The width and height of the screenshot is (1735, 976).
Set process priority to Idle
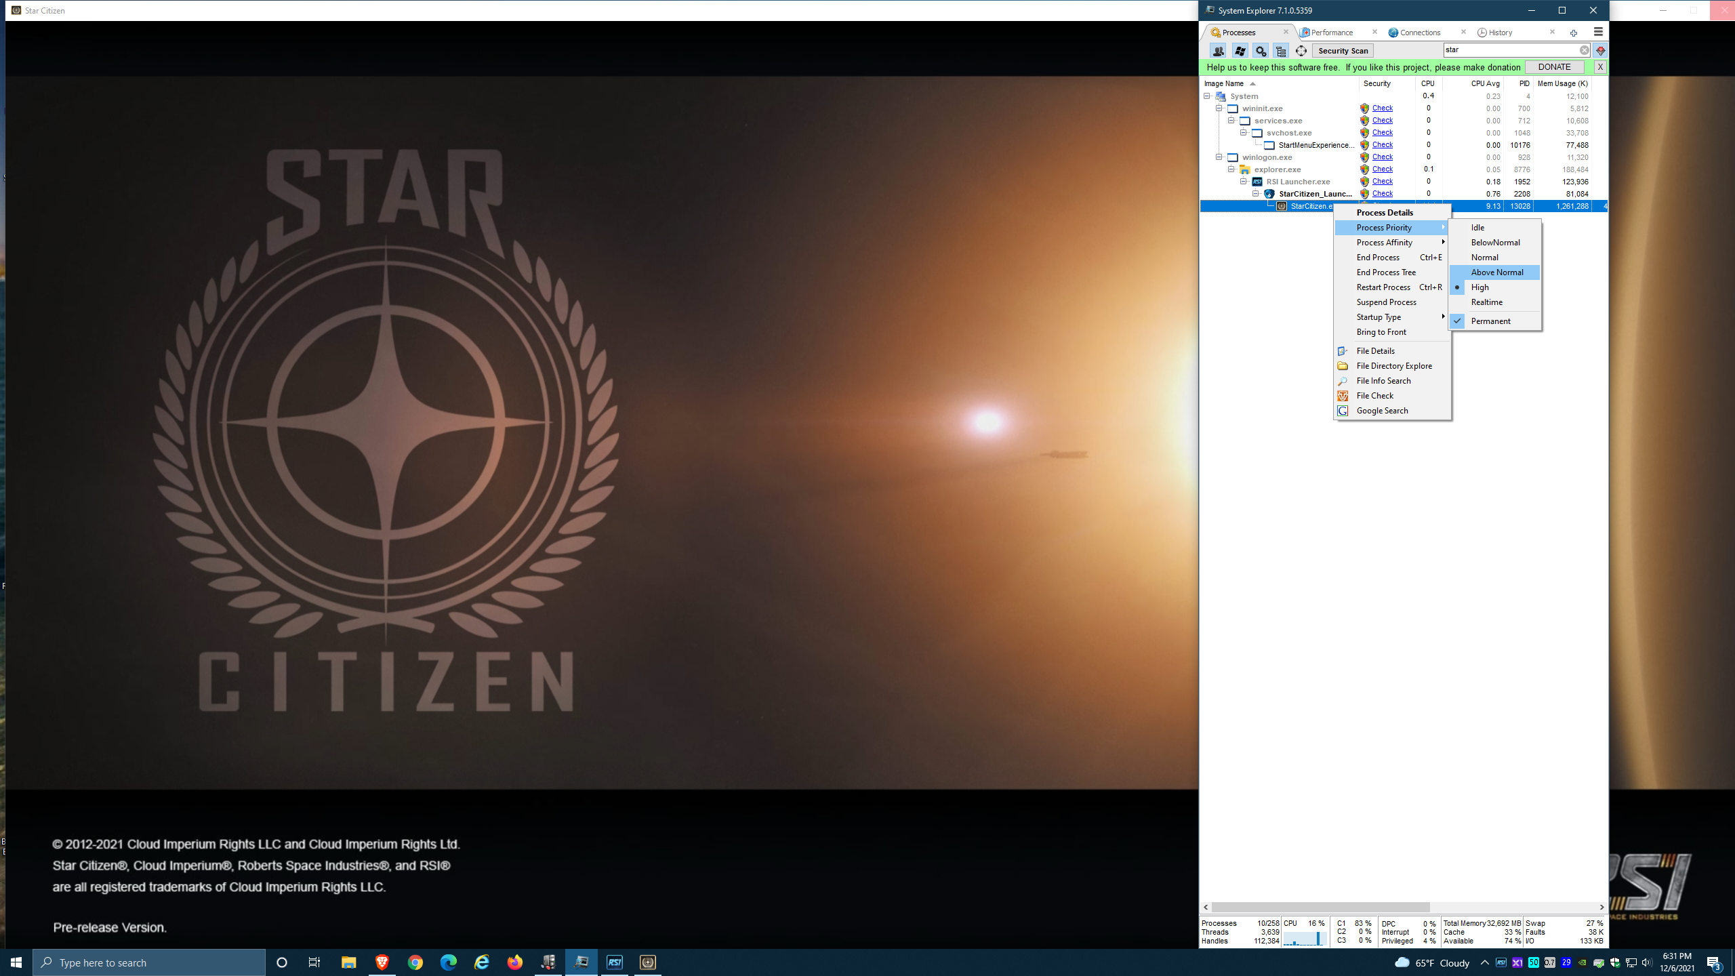pyautogui.click(x=1494, y=228)
